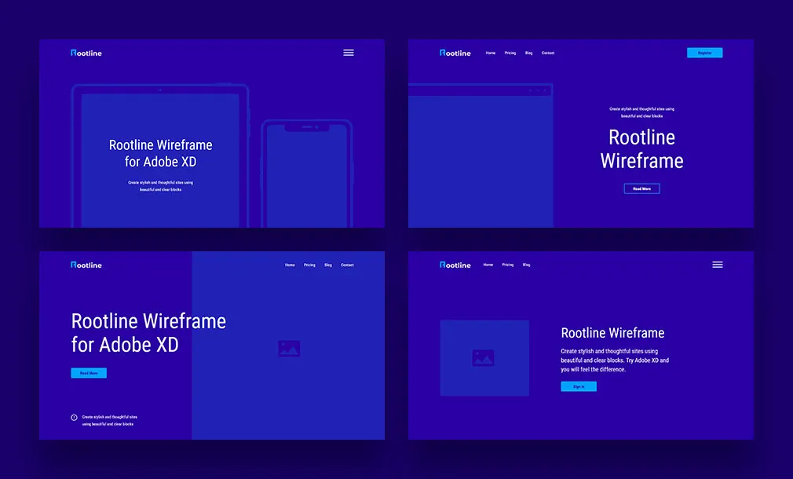The height and width of the screenshot is (479, 793).
Task: Click the blue Sign In button
Action: point(579,386)
